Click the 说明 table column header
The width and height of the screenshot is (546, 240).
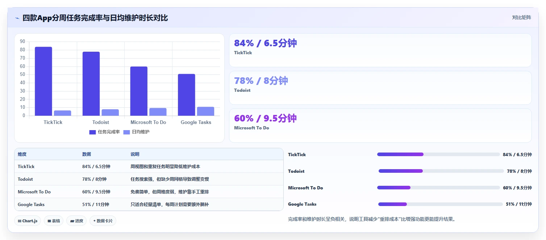click(135, 154)
